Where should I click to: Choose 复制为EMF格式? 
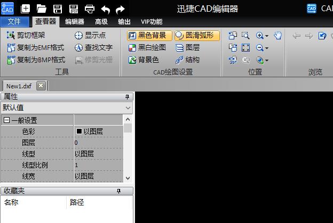coord(35,47)
